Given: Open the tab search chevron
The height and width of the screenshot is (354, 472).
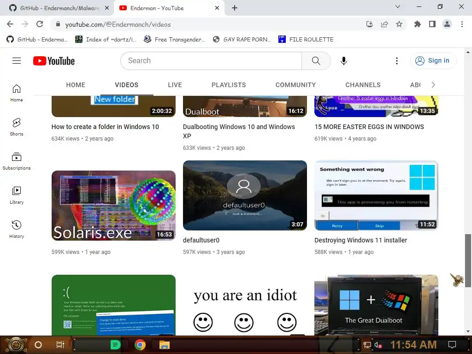Looking at the screenshot, I should [x=398, y=6].
